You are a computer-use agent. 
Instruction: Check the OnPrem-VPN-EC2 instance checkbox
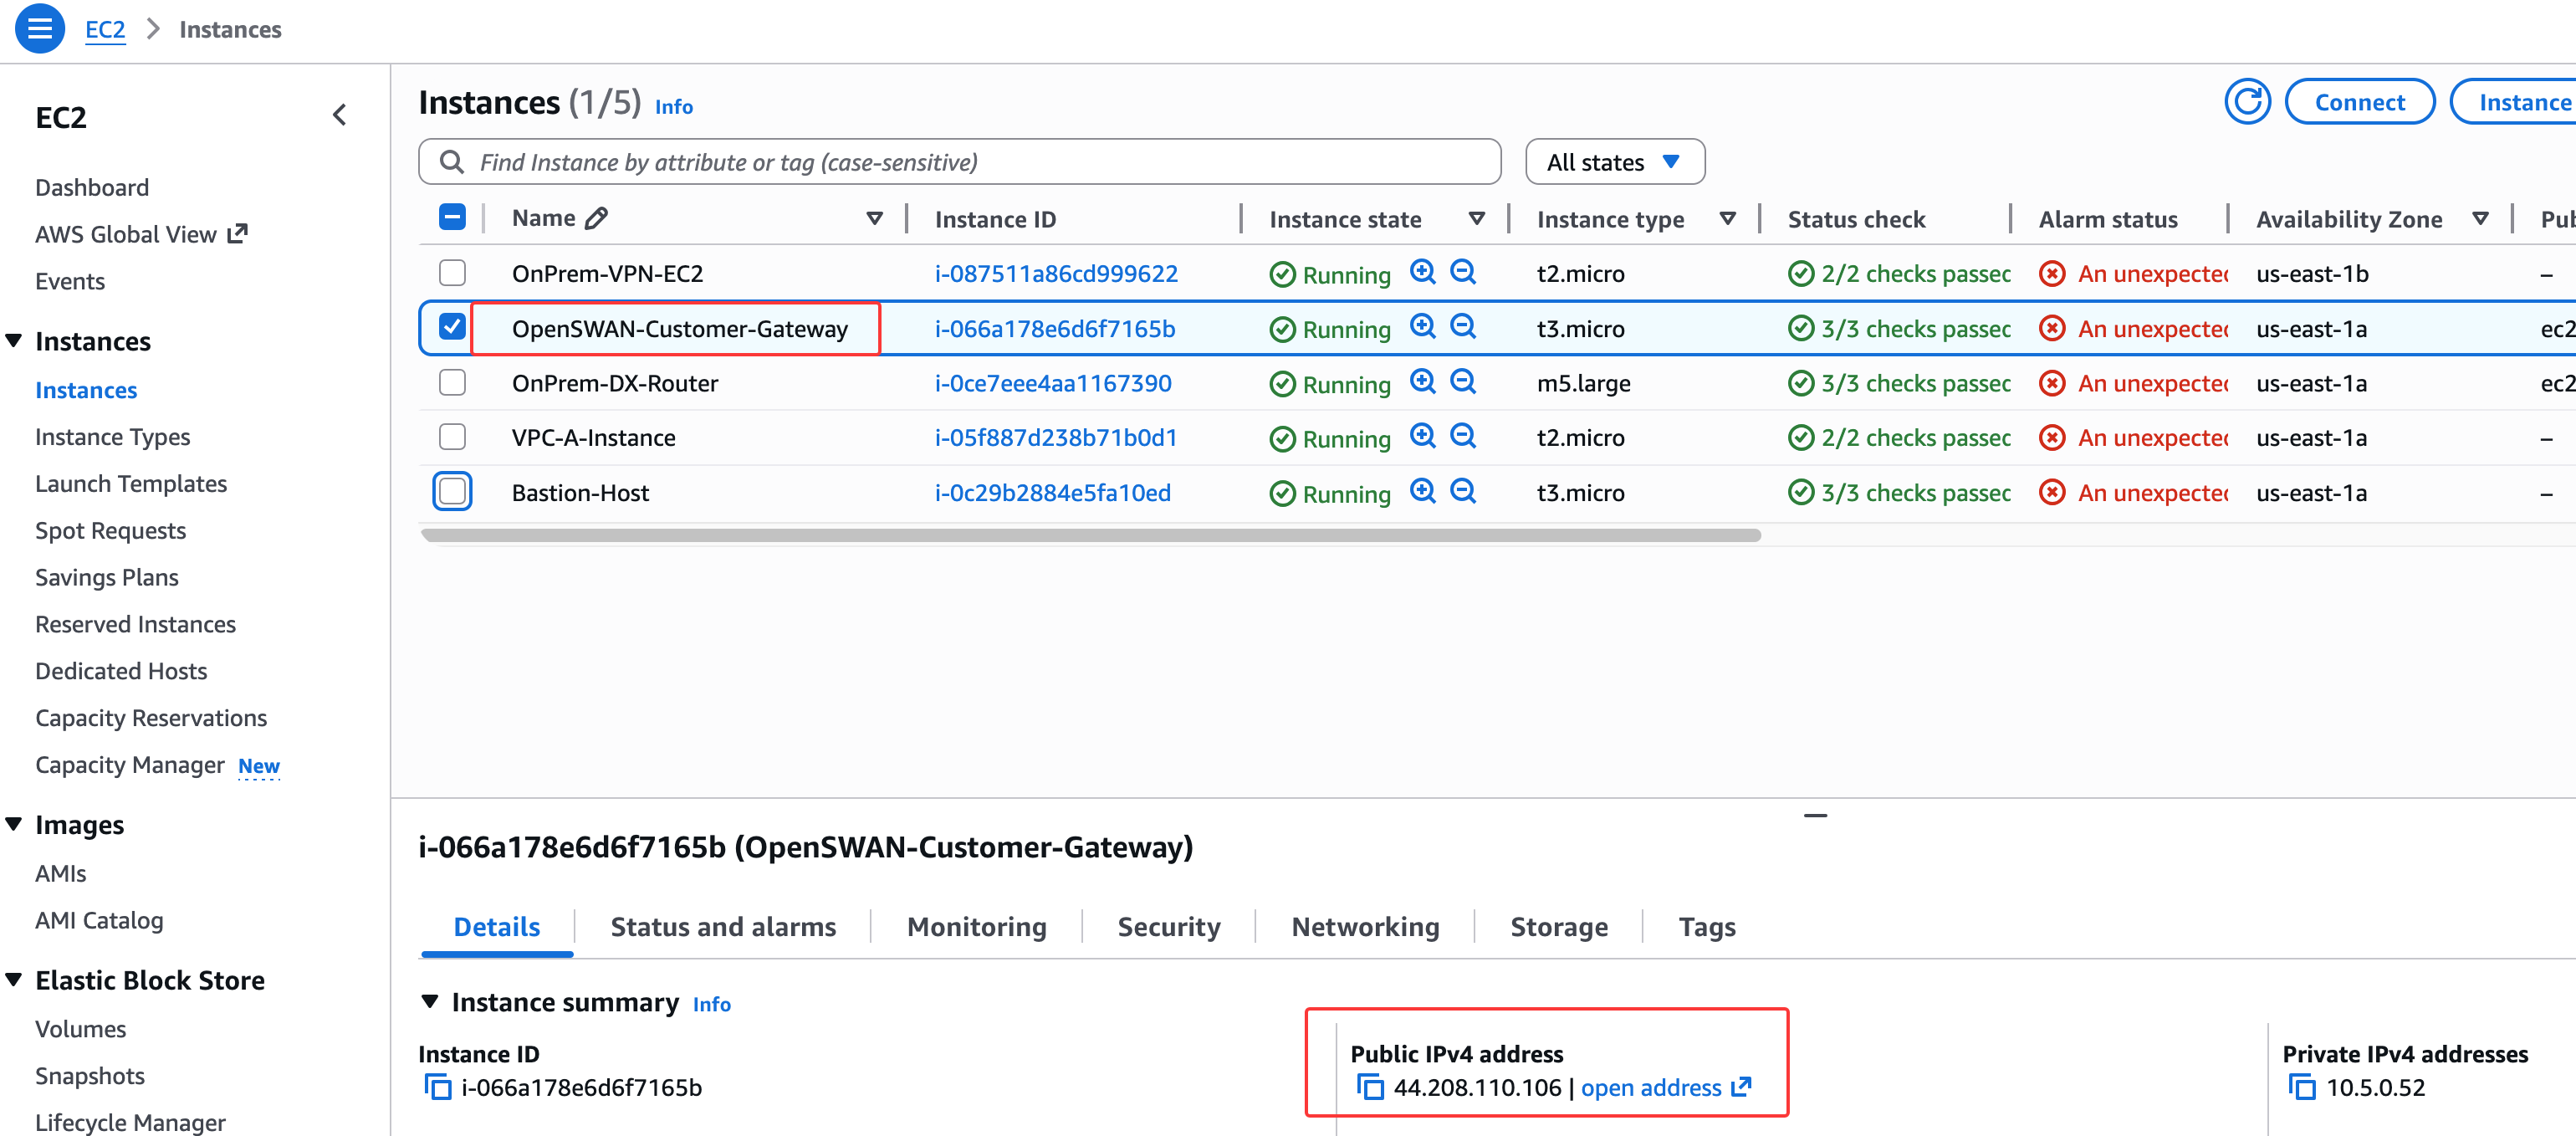tap(453, 273)
